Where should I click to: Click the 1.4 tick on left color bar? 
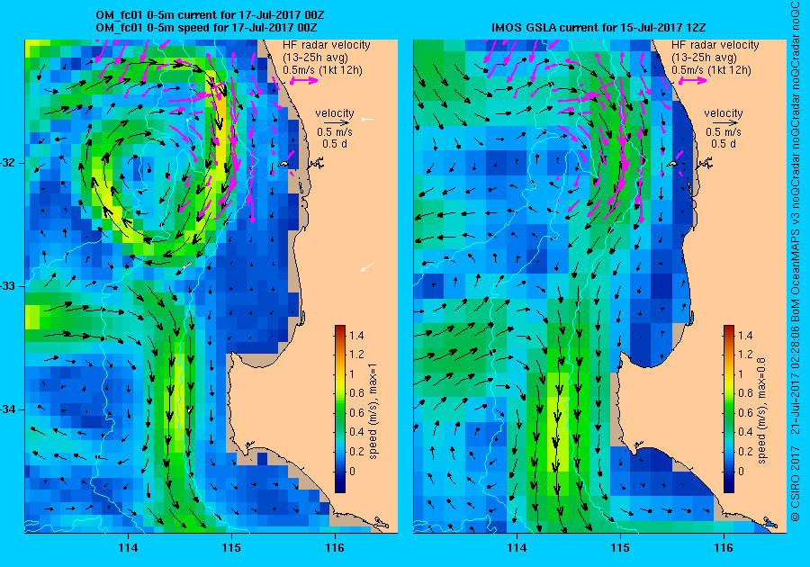pos(356,336)
